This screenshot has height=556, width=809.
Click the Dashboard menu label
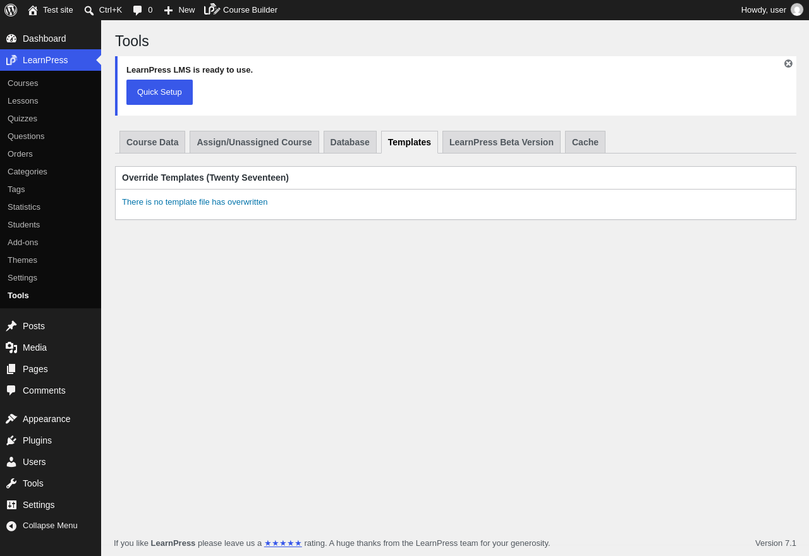tap(44, 39)
